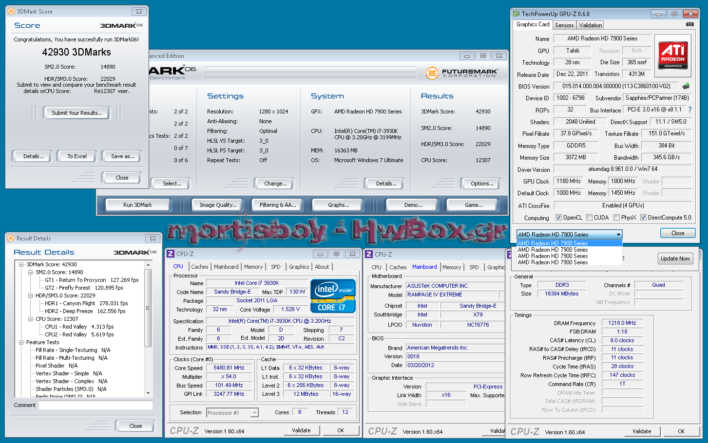708x443 pixels.
Task: Toggle the PhysX checkbox
Action: 616,218
